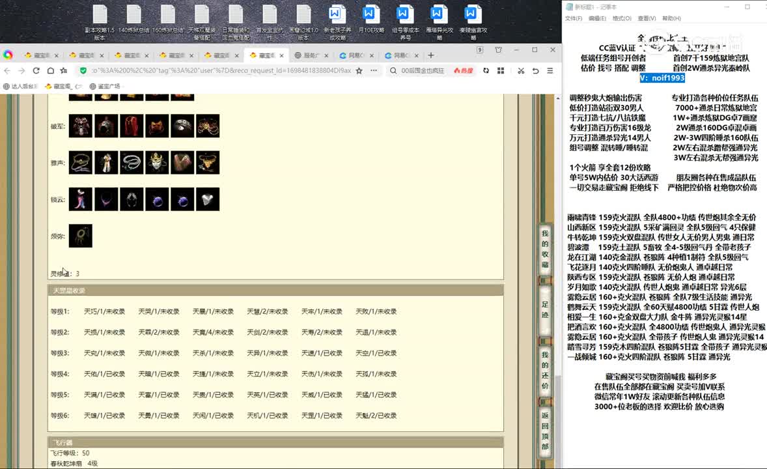Open the 热搜 hot search button

coord(463,70)
